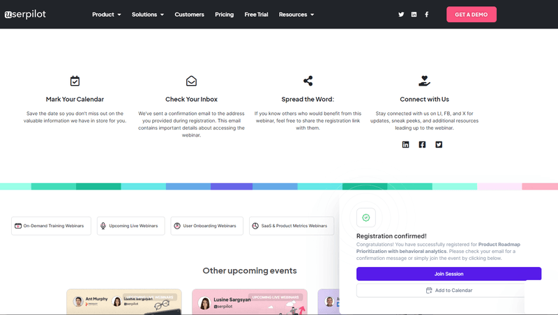The height and width of the screenshot is (315, 558).
Task: Open Facebook icon under Connect with Us
Action: click(x=422, y=144)
